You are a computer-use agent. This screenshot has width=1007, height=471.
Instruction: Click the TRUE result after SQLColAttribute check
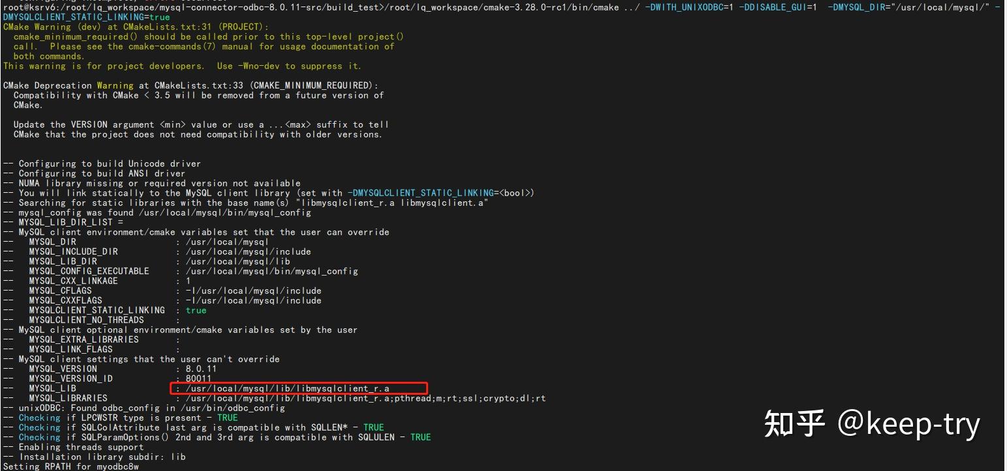(x=373, y=427)
